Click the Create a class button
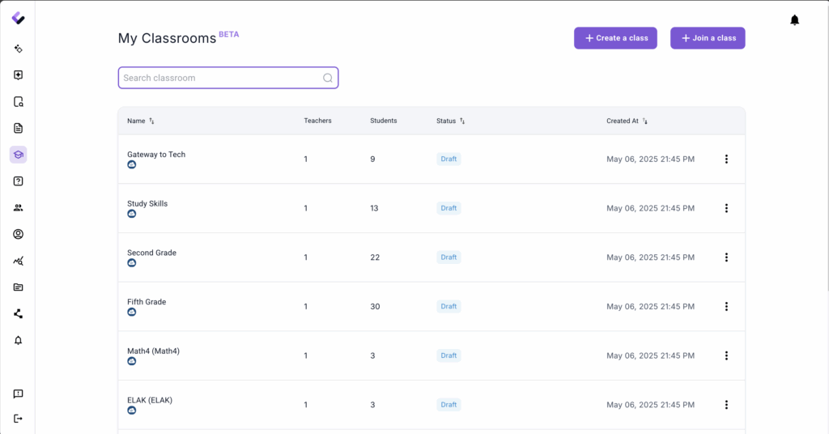 pyautogui.click(x=615, y=38)
